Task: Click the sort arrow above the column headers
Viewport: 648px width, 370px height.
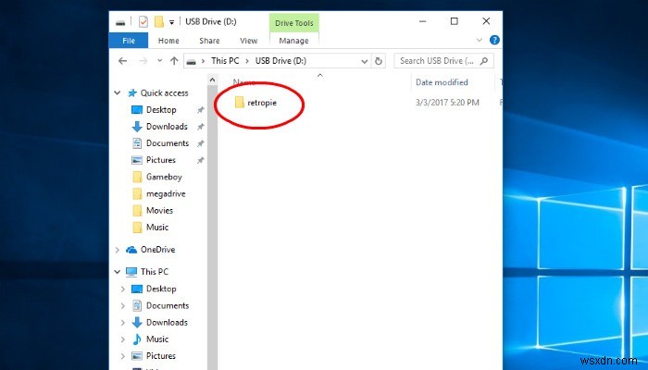Action: [320, 75]
